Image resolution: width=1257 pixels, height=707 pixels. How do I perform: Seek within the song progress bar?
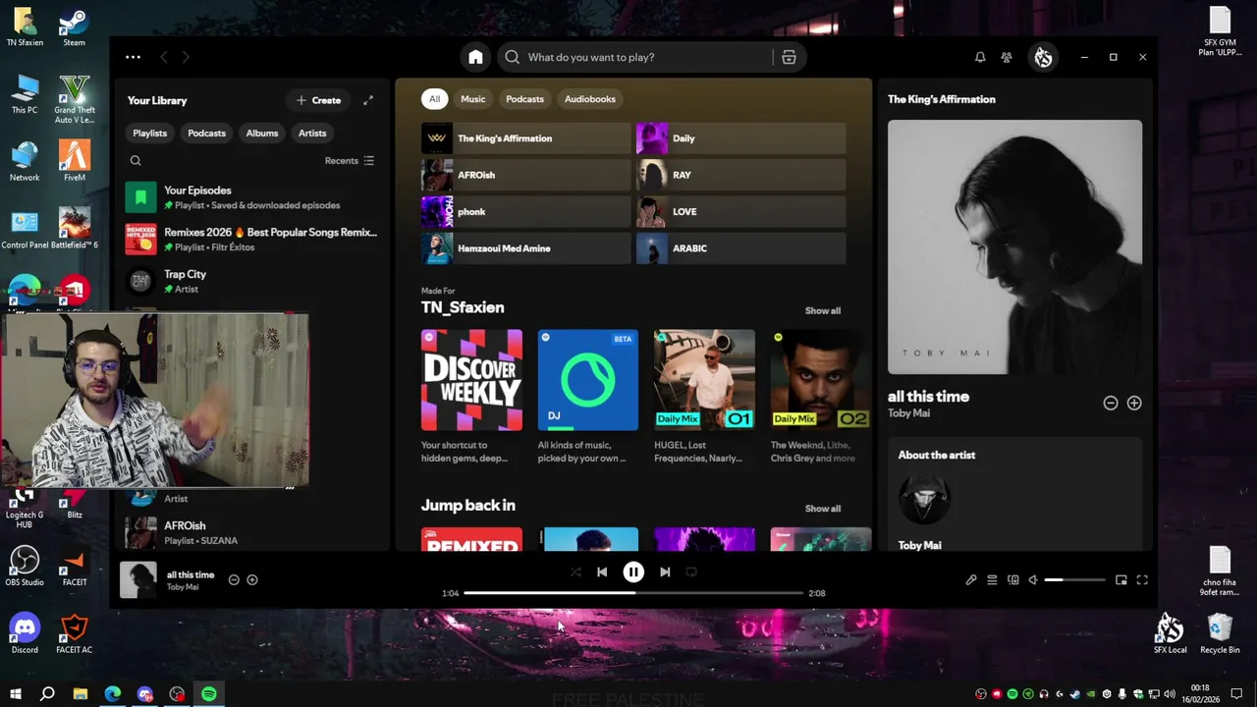633,593
